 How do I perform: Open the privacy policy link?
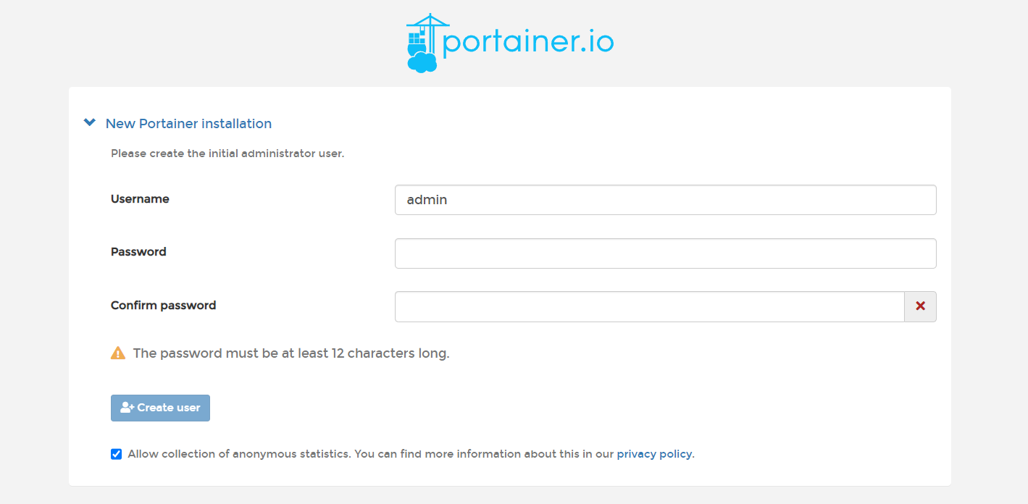[654, 454]
